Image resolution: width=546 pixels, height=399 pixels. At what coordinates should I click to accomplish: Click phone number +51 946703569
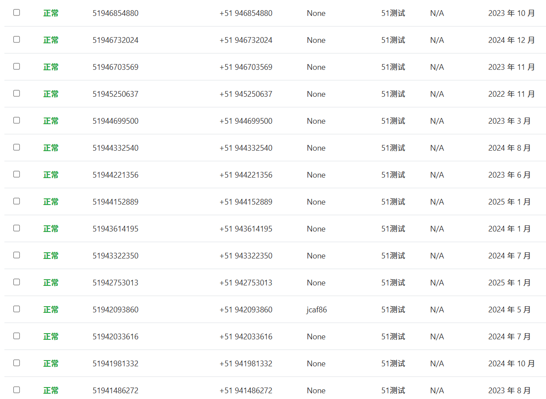click(246, 67)
